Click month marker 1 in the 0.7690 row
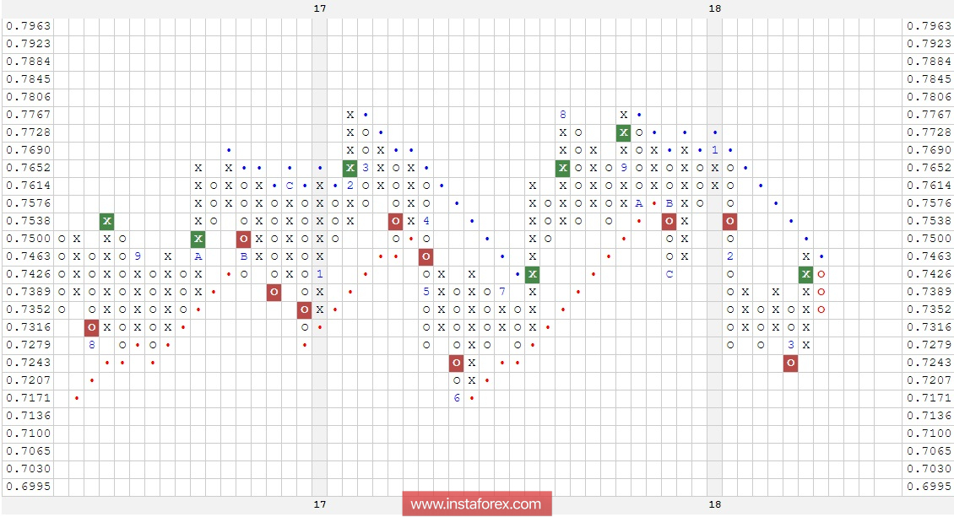 [715, 150]
